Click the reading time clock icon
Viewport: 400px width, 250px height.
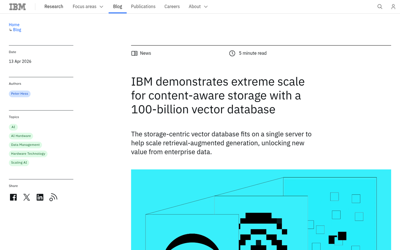[x=232, y=53]
